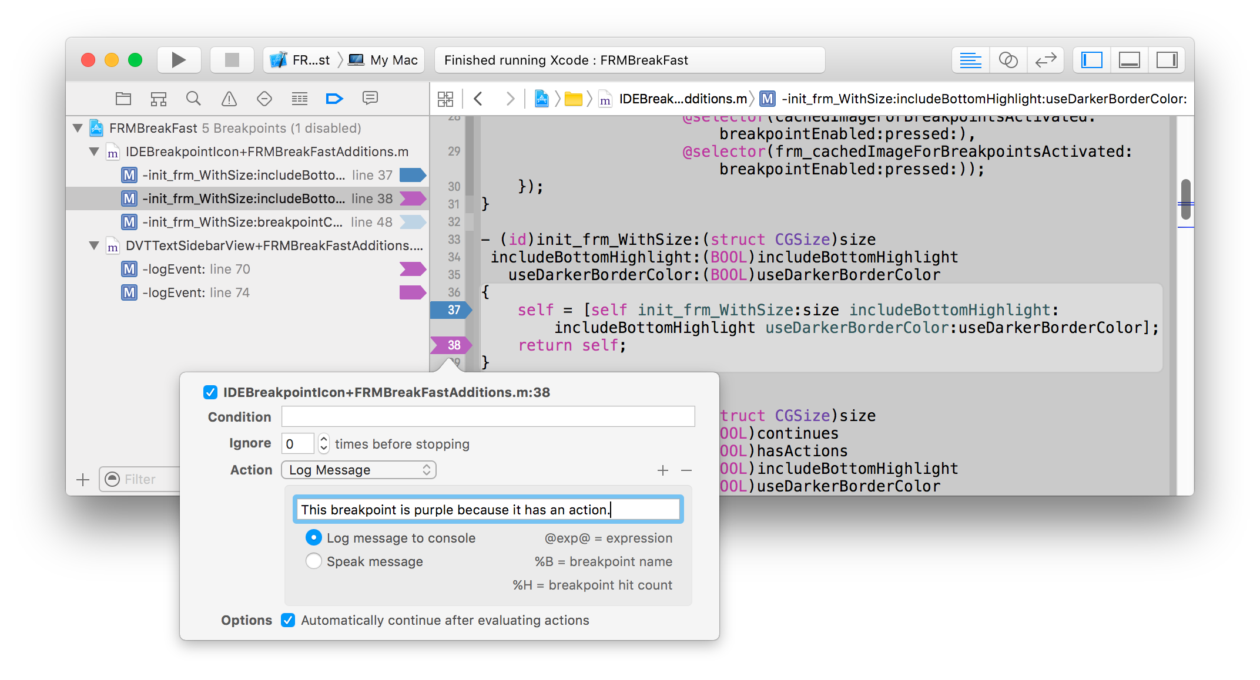This screenshot has width=1260, height=680.
Task: Show the Assistant editor
Action: click(x=1008, y=60)
